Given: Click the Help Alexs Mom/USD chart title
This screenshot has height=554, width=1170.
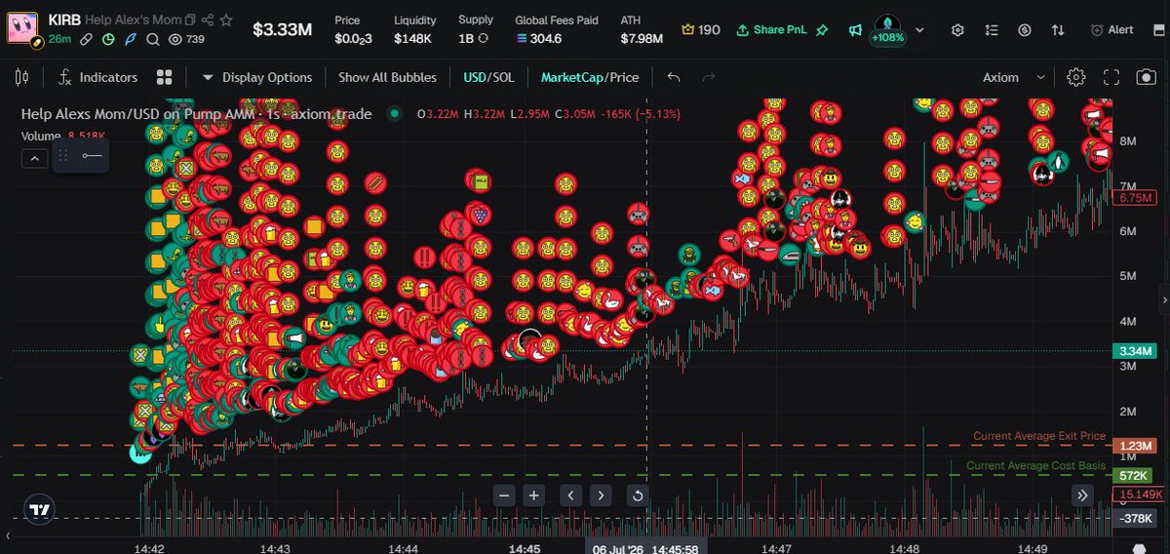Looking at the screenshot, I should coord(196,114).
